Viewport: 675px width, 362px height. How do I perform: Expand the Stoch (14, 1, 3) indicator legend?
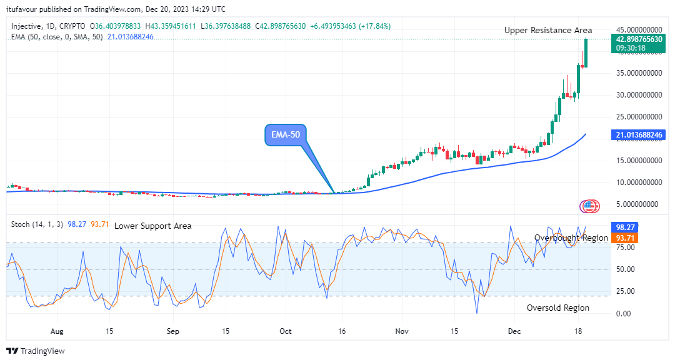click(x=36, y=224)
